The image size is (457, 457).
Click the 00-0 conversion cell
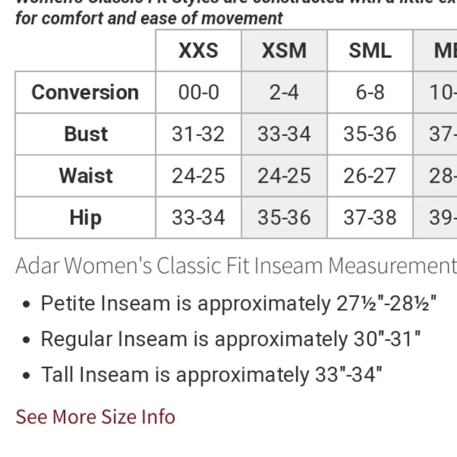[x=198, y=92]
